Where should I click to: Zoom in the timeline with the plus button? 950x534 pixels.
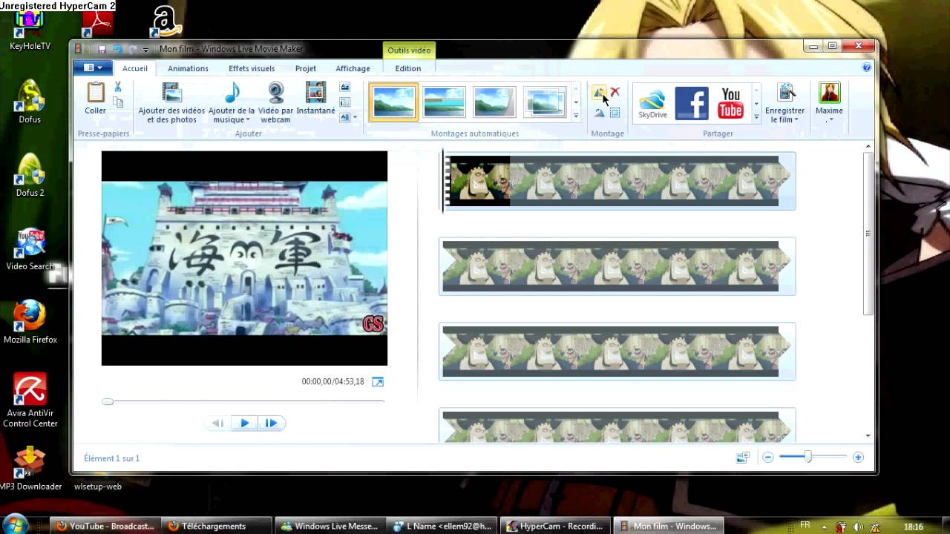(858, 458)
